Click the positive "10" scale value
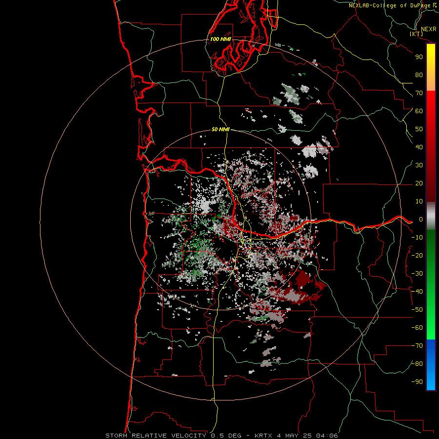This screenshot has width=439, height=439. click(x=419, y=201)
